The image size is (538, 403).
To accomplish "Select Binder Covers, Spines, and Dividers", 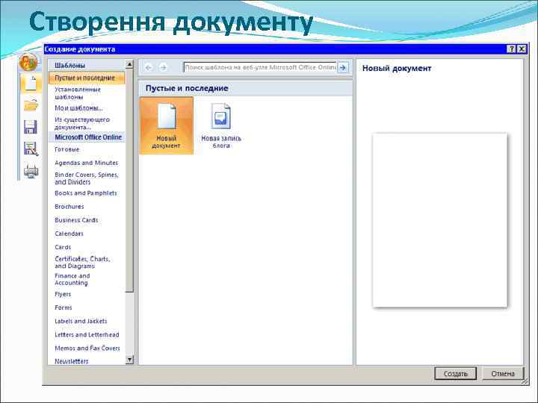I will pyautogui.click(x=87, y=178).
